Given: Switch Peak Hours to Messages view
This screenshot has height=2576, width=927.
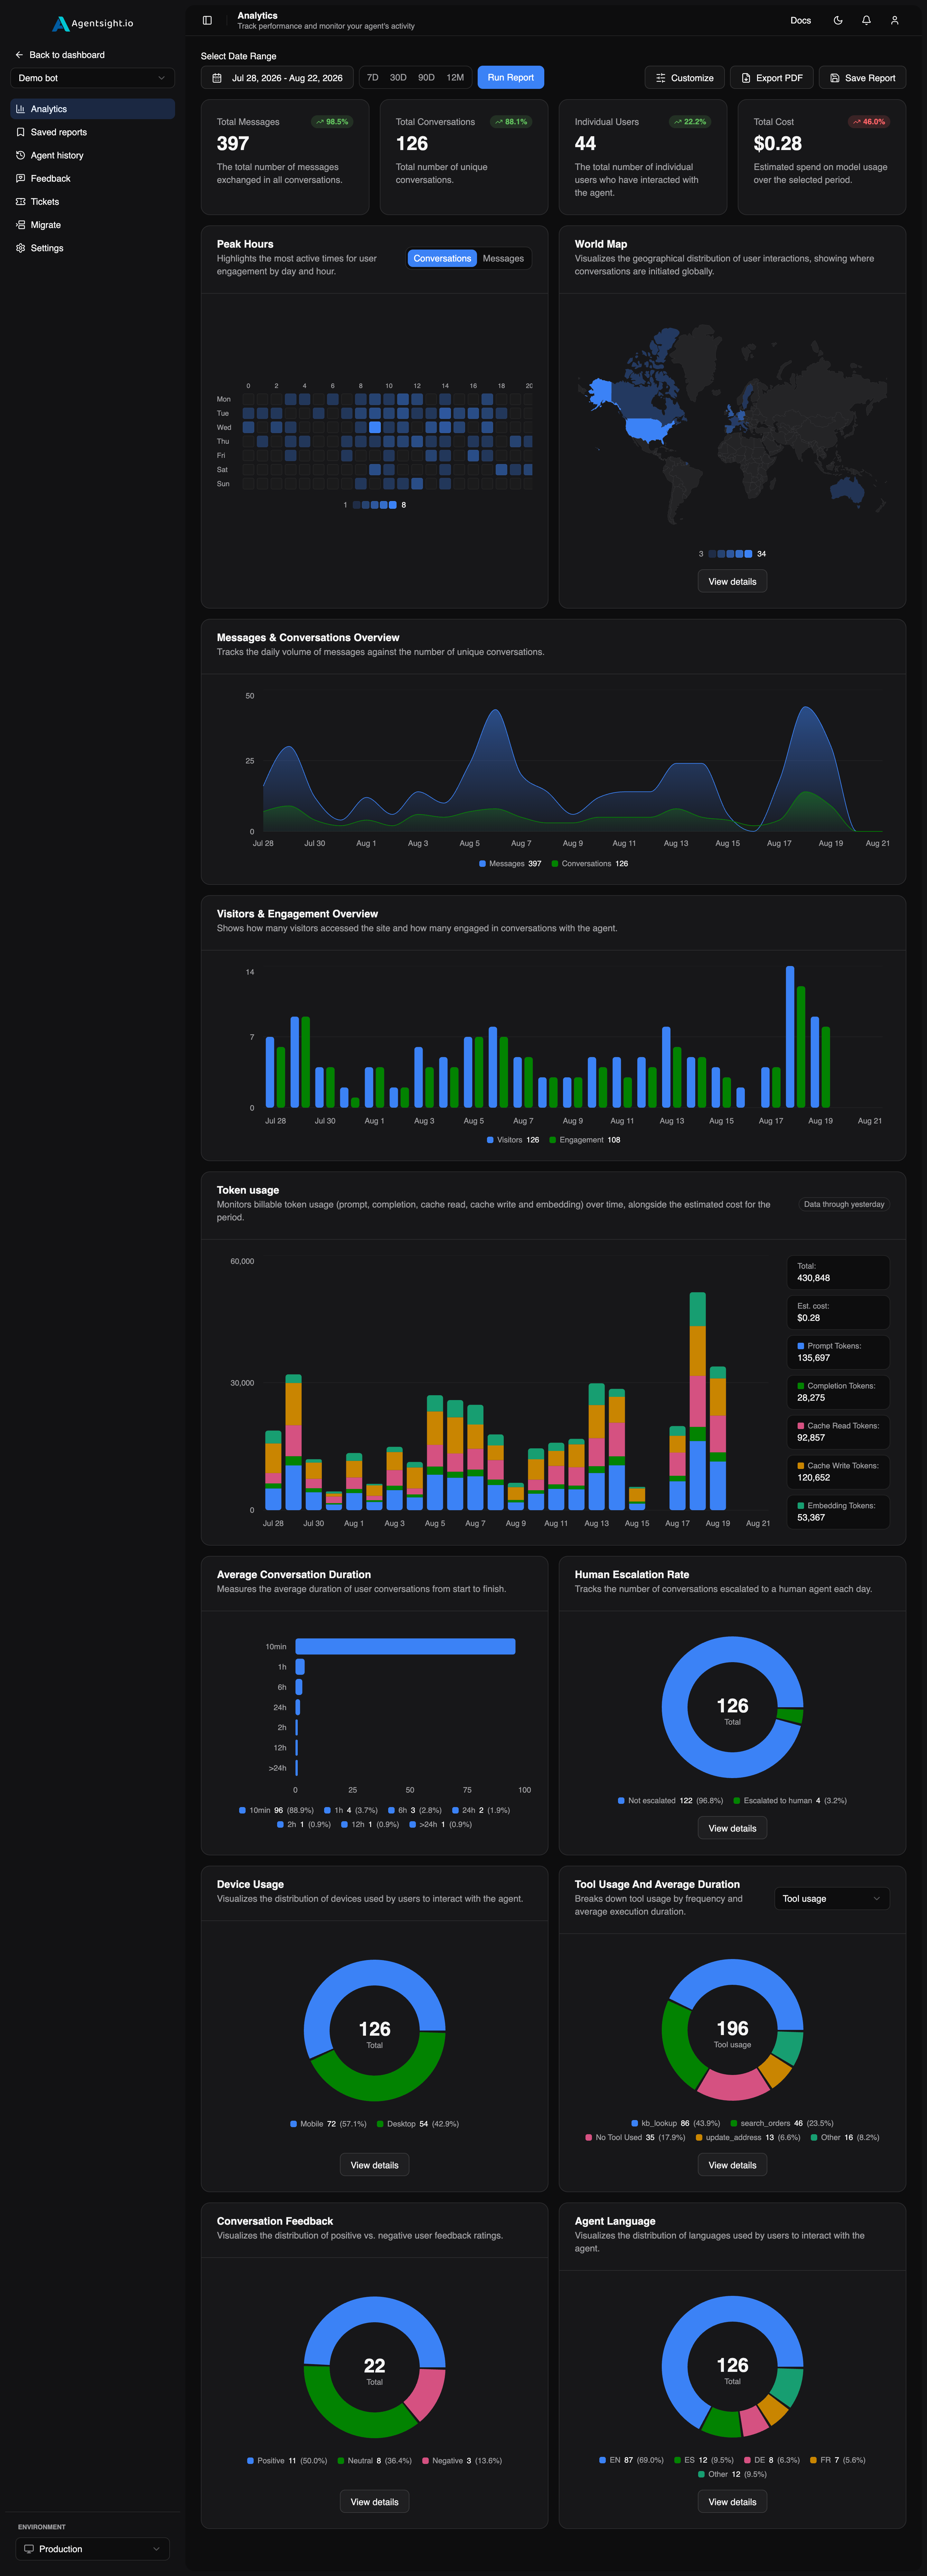Looking at the screenshot, I should (503, 258).
